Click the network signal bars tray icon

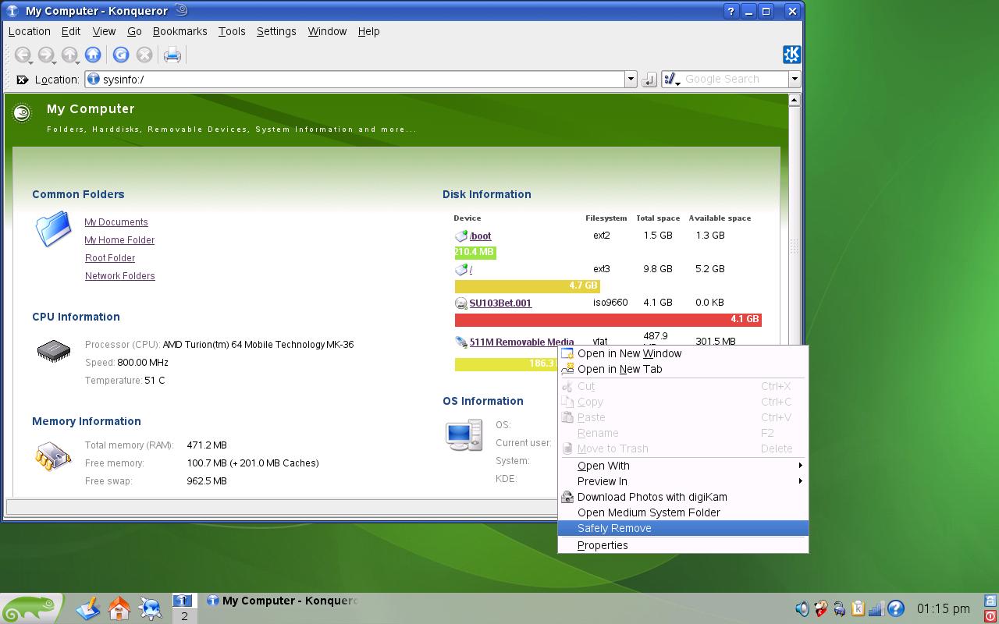(876, 608)
